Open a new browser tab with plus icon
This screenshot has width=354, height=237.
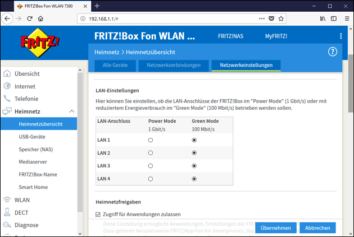[x=97, y=6]
